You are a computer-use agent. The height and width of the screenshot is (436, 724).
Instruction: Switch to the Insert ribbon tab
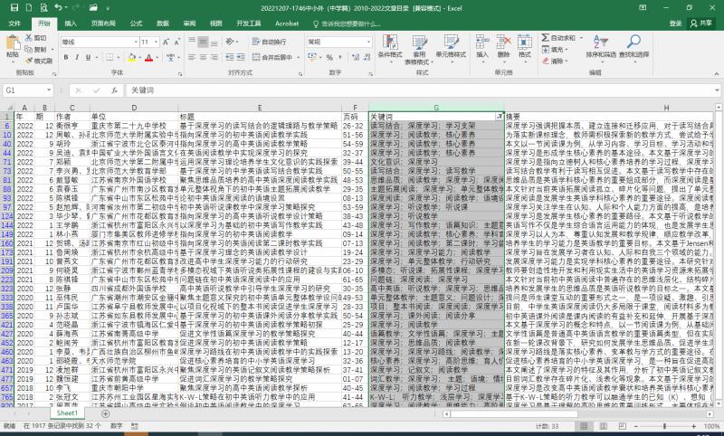(x=71, y=24)
